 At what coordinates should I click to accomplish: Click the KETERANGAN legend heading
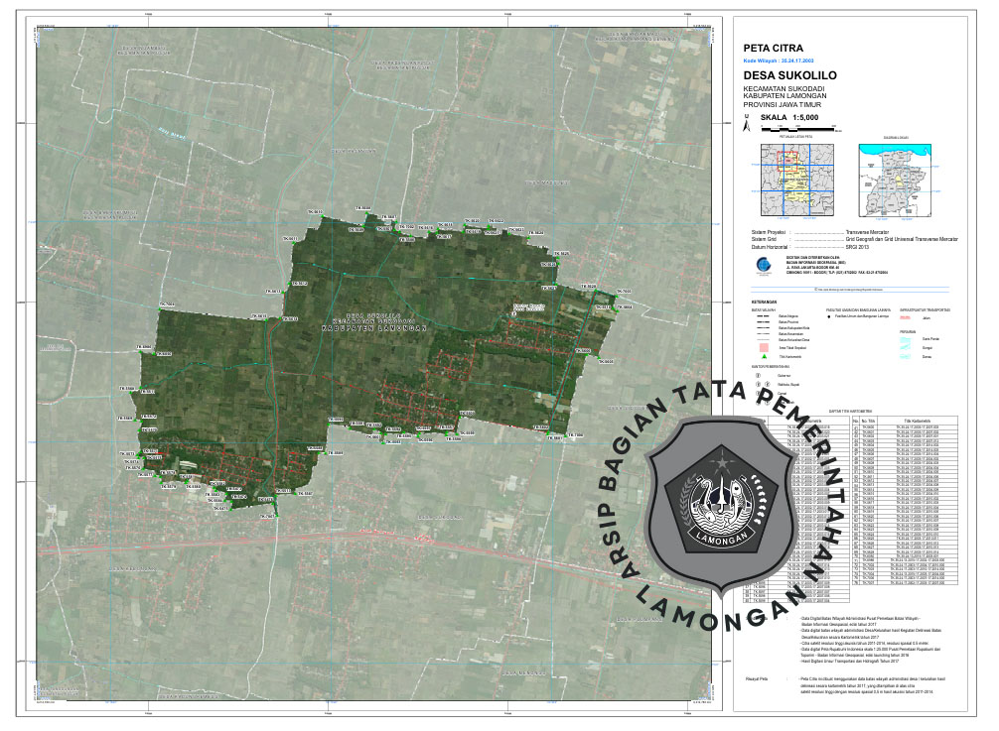click(x=764, y=301)
